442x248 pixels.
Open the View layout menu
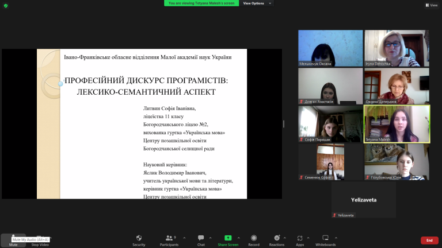click(x=432, y=5)
